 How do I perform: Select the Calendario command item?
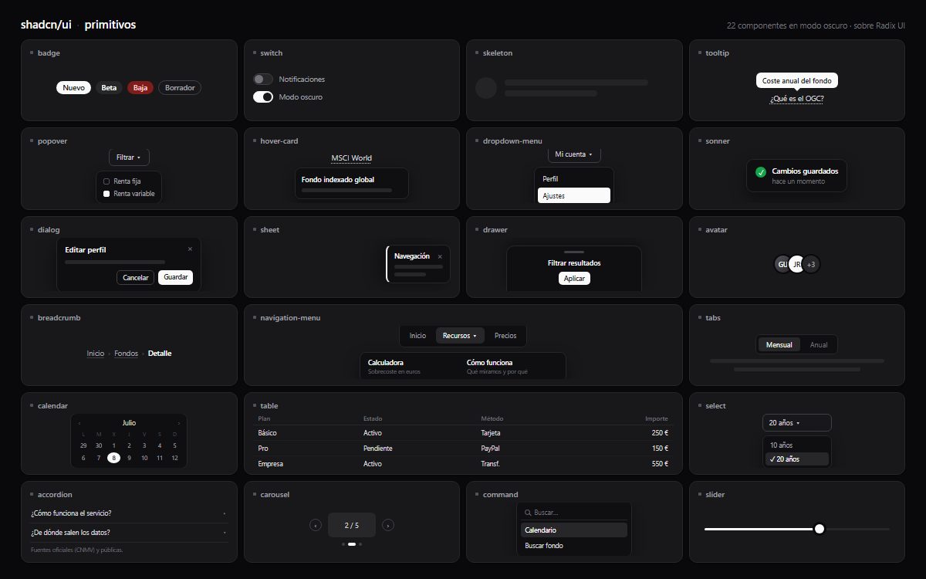(x=574, y=530)
